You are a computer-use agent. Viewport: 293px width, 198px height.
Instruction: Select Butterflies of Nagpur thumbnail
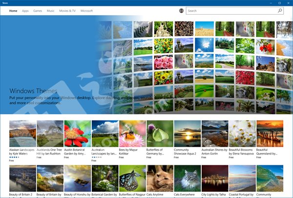coord(132,178)
